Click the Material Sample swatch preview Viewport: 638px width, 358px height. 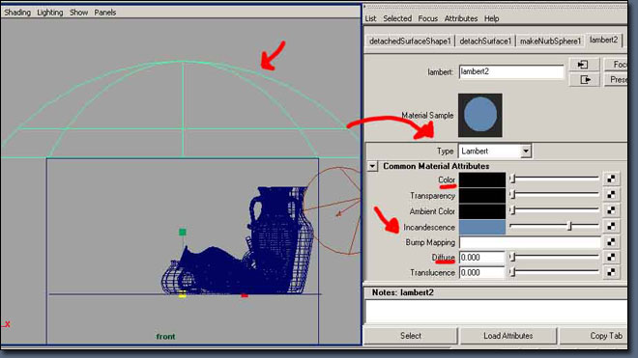(x=480, y=115)
